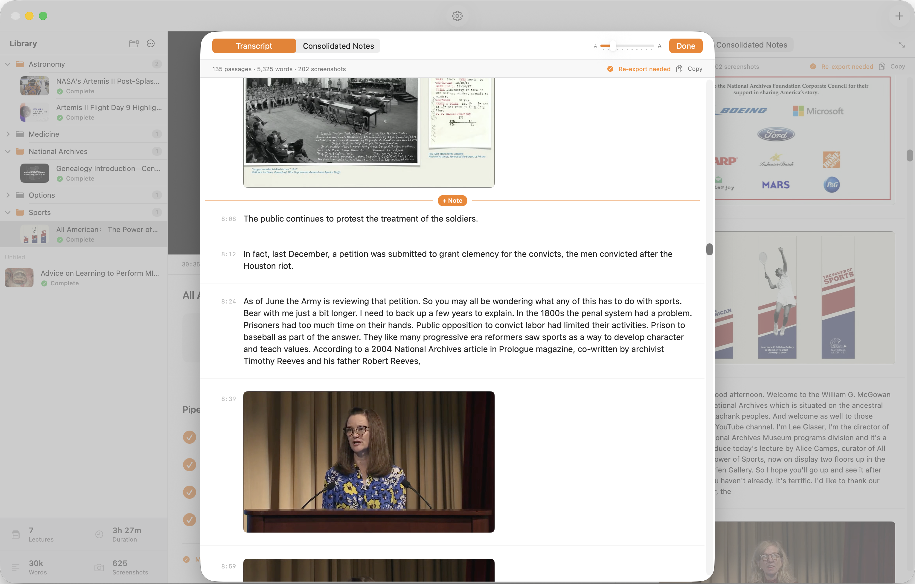Click the National Archives folder icon
Screen dimensions: 915x584
point(20,151)
